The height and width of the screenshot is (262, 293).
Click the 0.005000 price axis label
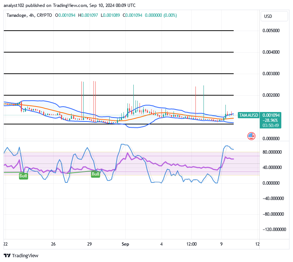[x=271, y=31]
